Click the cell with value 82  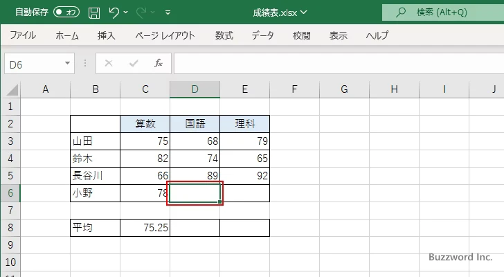pyautogui.click(x=145, y=159)
